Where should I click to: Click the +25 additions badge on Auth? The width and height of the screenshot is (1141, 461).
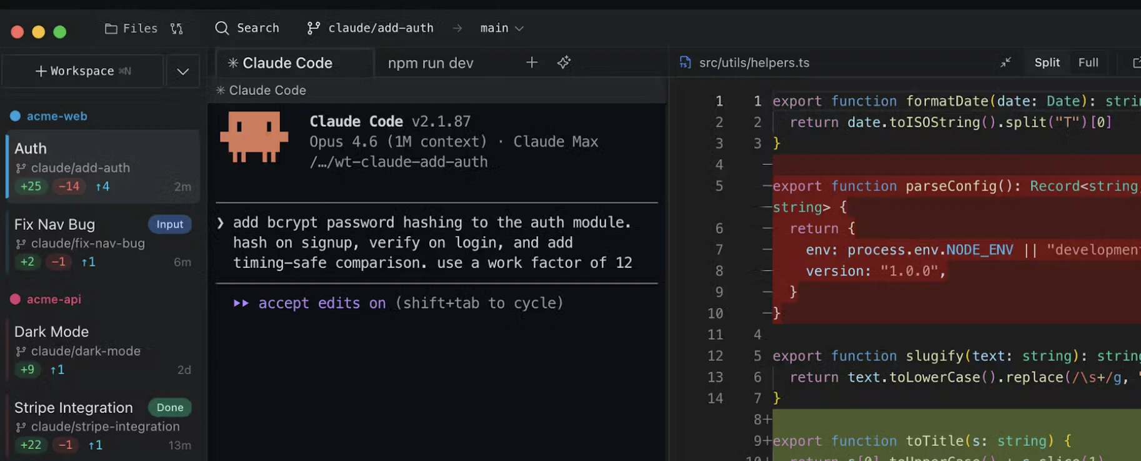pyautogui.click(x=31, y=187)
